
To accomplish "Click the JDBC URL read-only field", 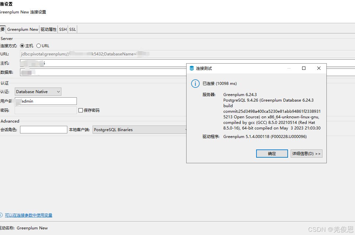I will [188, 54].
